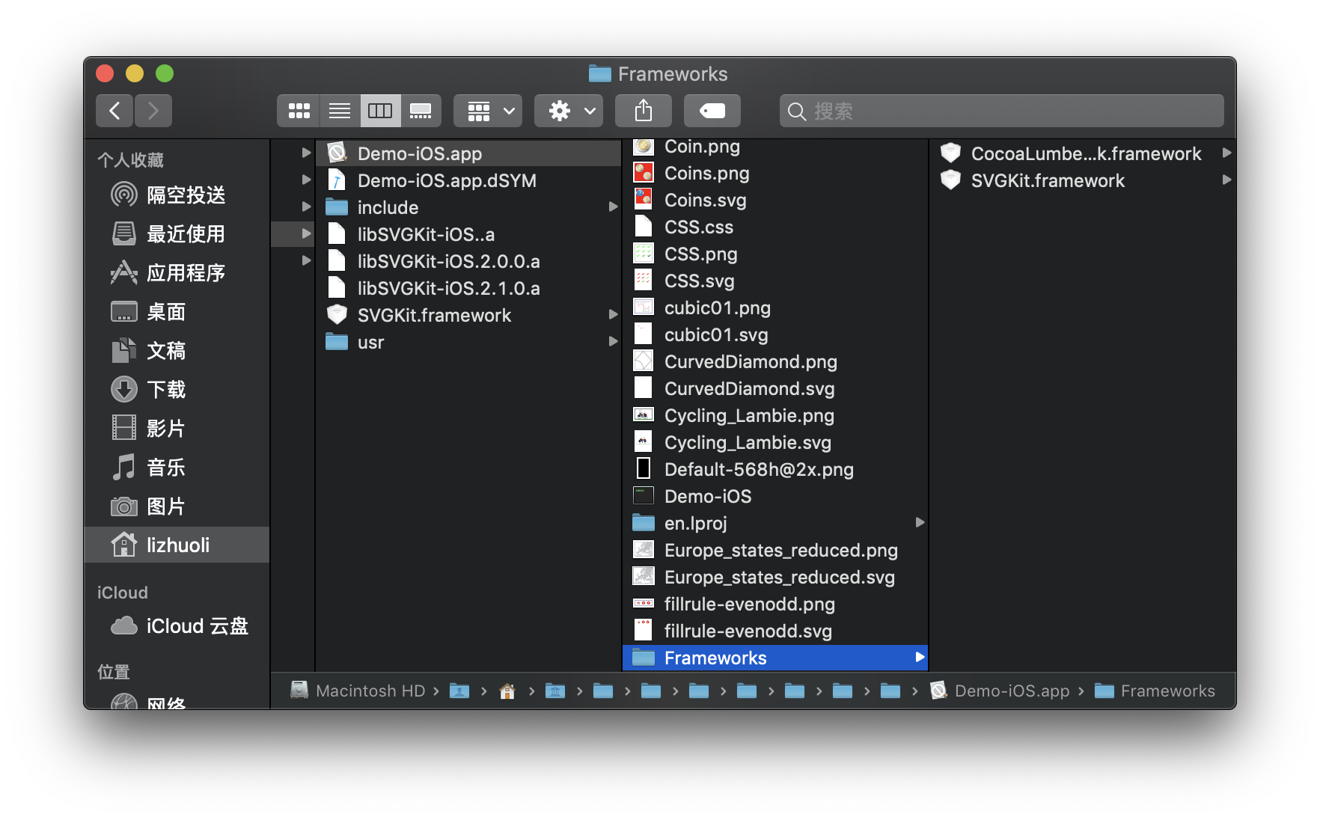Click the Edit Tags toolbar button
The width and height of the screenshot is (1320, 820).
point(712,111)
